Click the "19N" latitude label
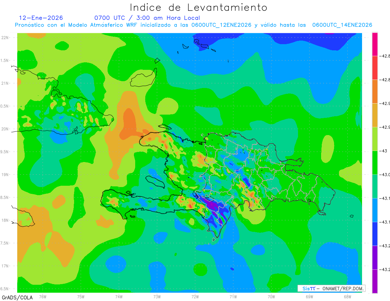390x301 pixels. [6, 175]
